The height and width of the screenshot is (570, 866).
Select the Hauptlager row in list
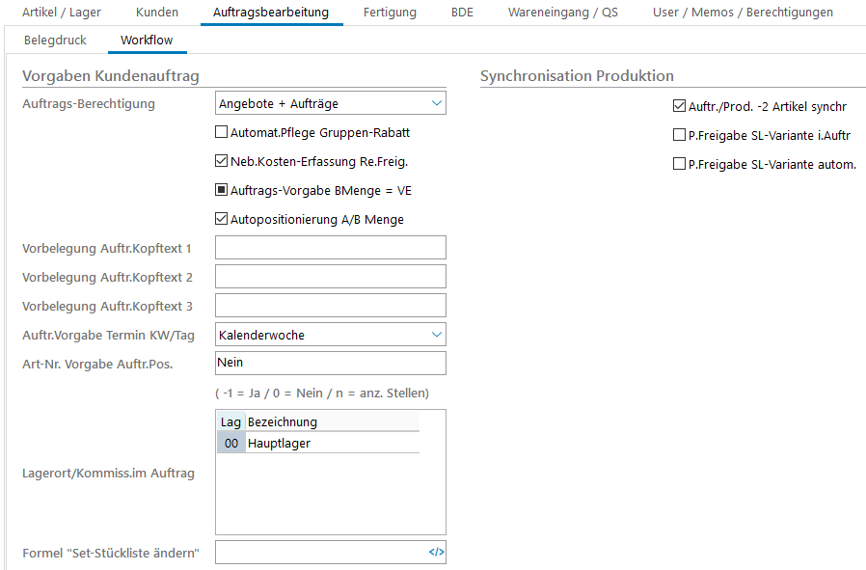[x=318, y=444]
